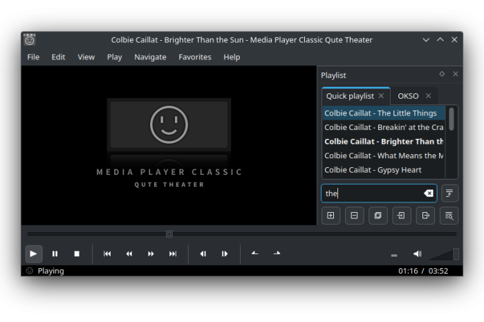Click the playlist export (arrow out of box) icon
The width and height of the screenshot is (484, 322).
point(425,216)
